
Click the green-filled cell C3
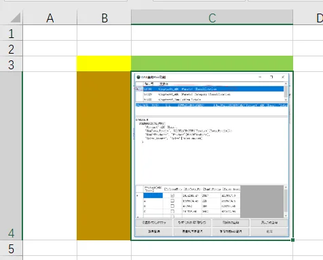tap(212, 64)
